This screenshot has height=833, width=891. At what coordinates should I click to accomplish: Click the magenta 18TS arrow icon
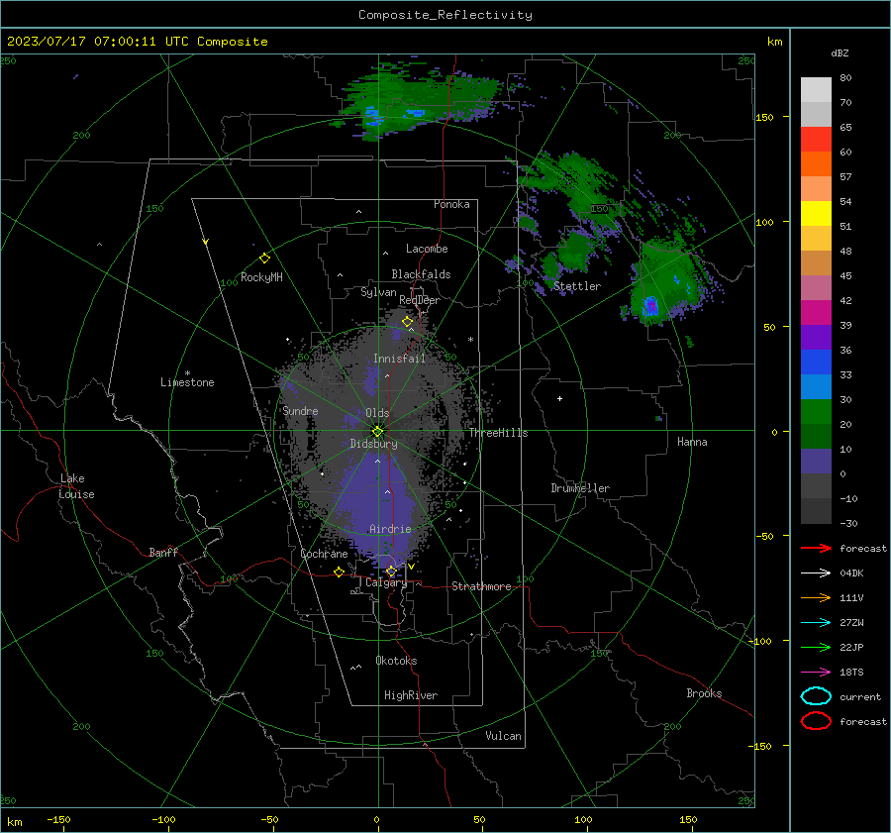coord(816,673)
